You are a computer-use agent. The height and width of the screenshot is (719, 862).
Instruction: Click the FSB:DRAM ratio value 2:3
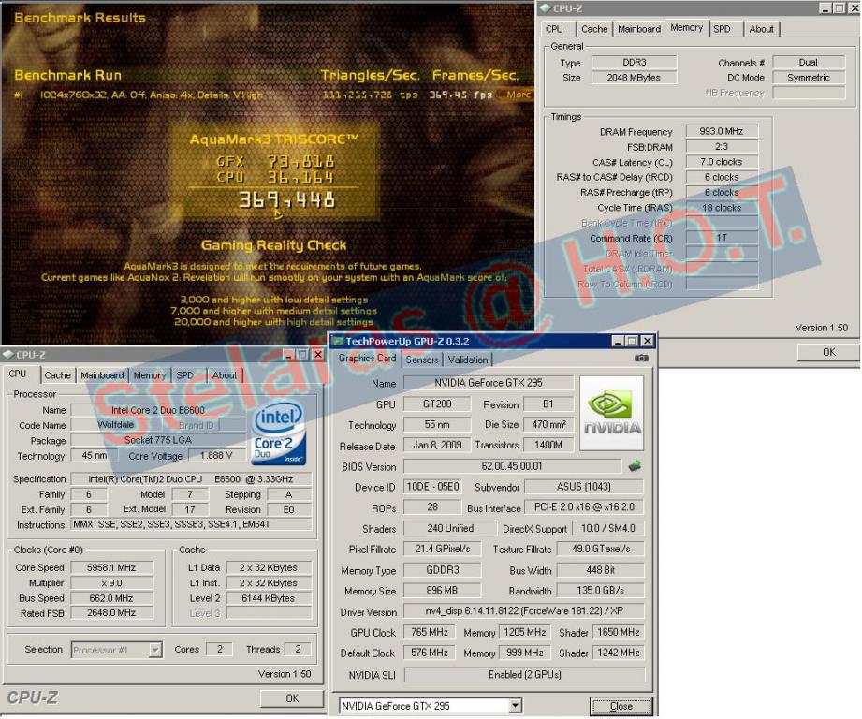722,146
